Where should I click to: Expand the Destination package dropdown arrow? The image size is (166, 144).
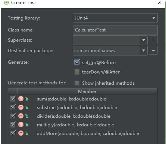coord(144,51)
